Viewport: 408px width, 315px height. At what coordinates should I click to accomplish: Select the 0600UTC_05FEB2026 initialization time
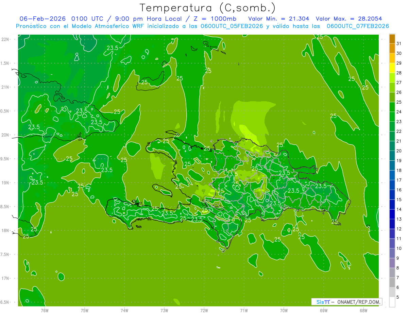point(231,26)
